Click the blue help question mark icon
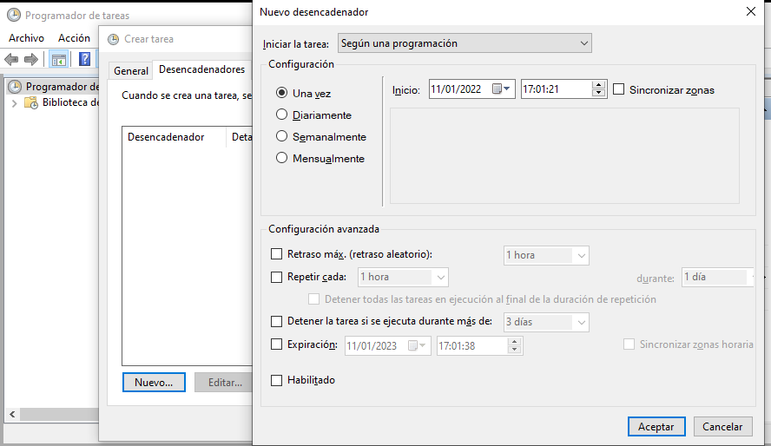The height and width of the screenshot is (446, 771). tap(85, 59)
